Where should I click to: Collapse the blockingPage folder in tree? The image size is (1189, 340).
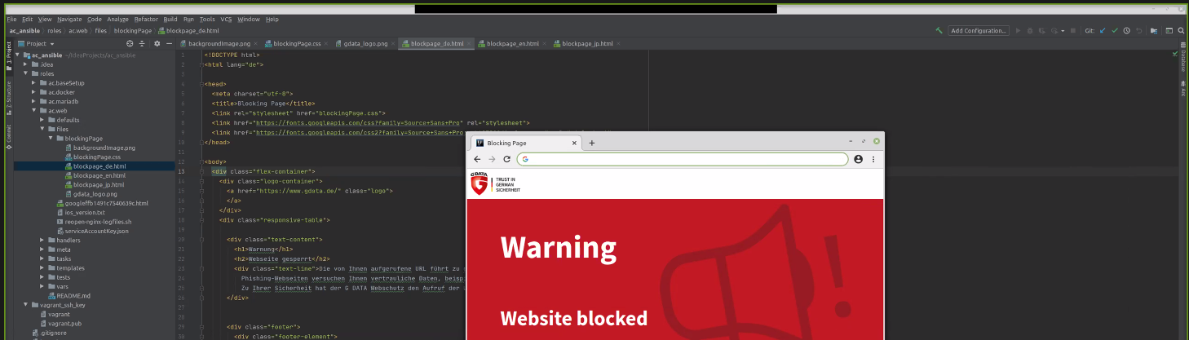click(x=51, y=139)
